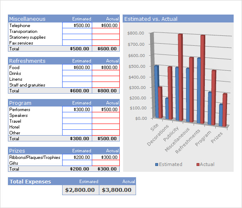
Task: Select the Food estimated $600.00 cell
Action: pos(77,67)
